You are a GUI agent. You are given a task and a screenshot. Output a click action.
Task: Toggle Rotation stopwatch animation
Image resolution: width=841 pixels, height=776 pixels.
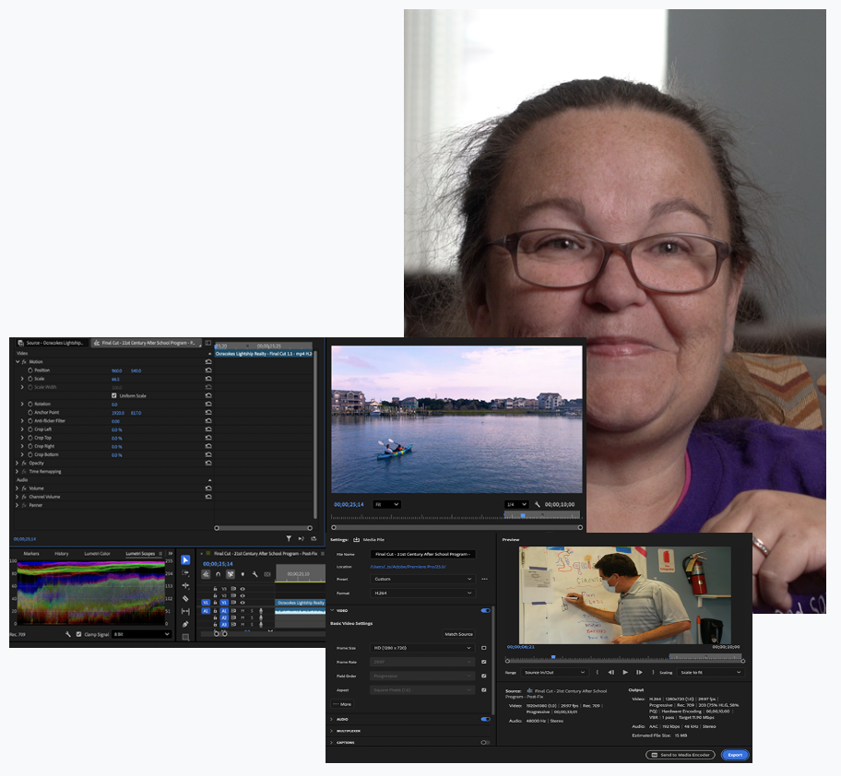point(30,404)
